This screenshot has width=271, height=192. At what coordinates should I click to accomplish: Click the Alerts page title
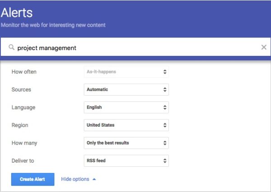(17, 13)
